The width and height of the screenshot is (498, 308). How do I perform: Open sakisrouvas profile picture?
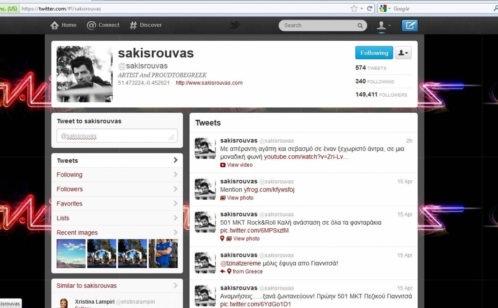point(85,74)
